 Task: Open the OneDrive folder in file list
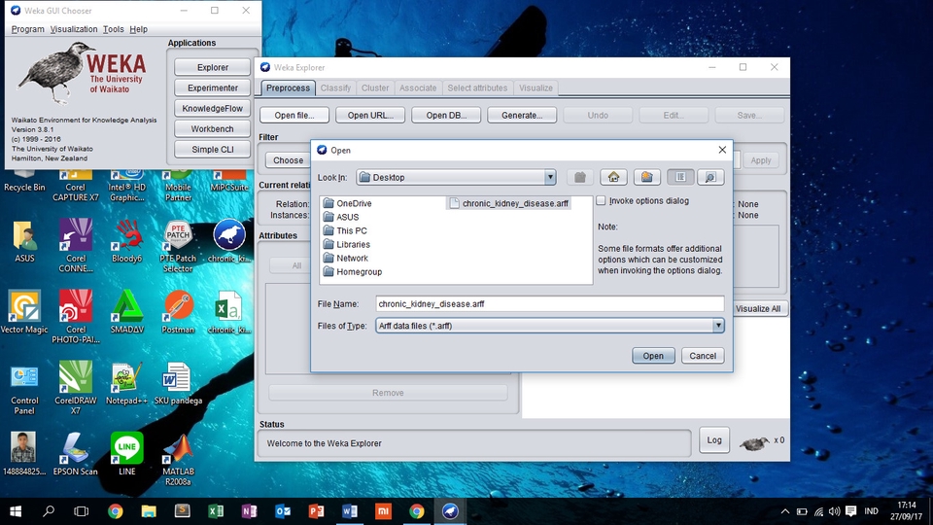pyautogui.click(x=354, y=203)
